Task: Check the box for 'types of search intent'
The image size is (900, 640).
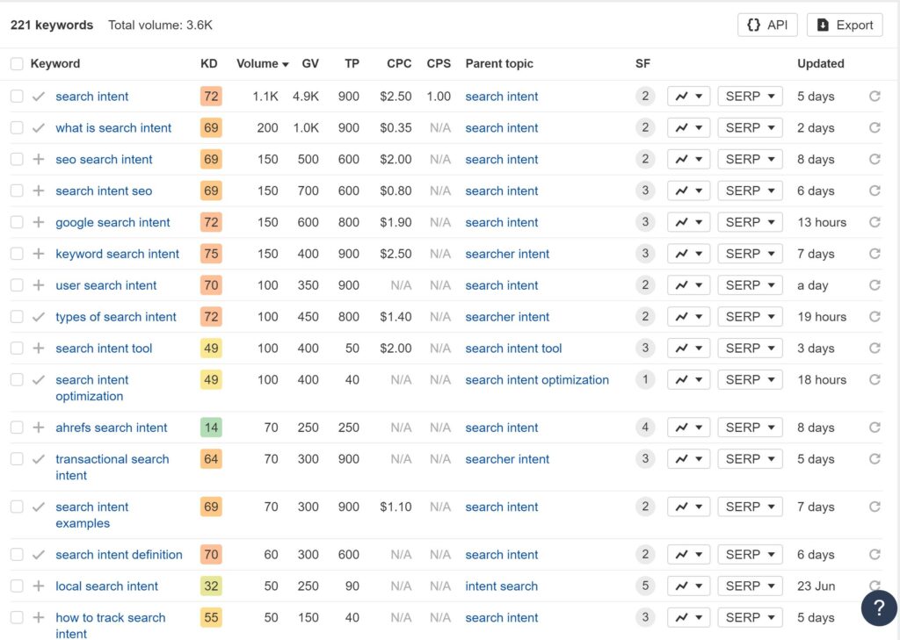Action: (x=17, y=316)
